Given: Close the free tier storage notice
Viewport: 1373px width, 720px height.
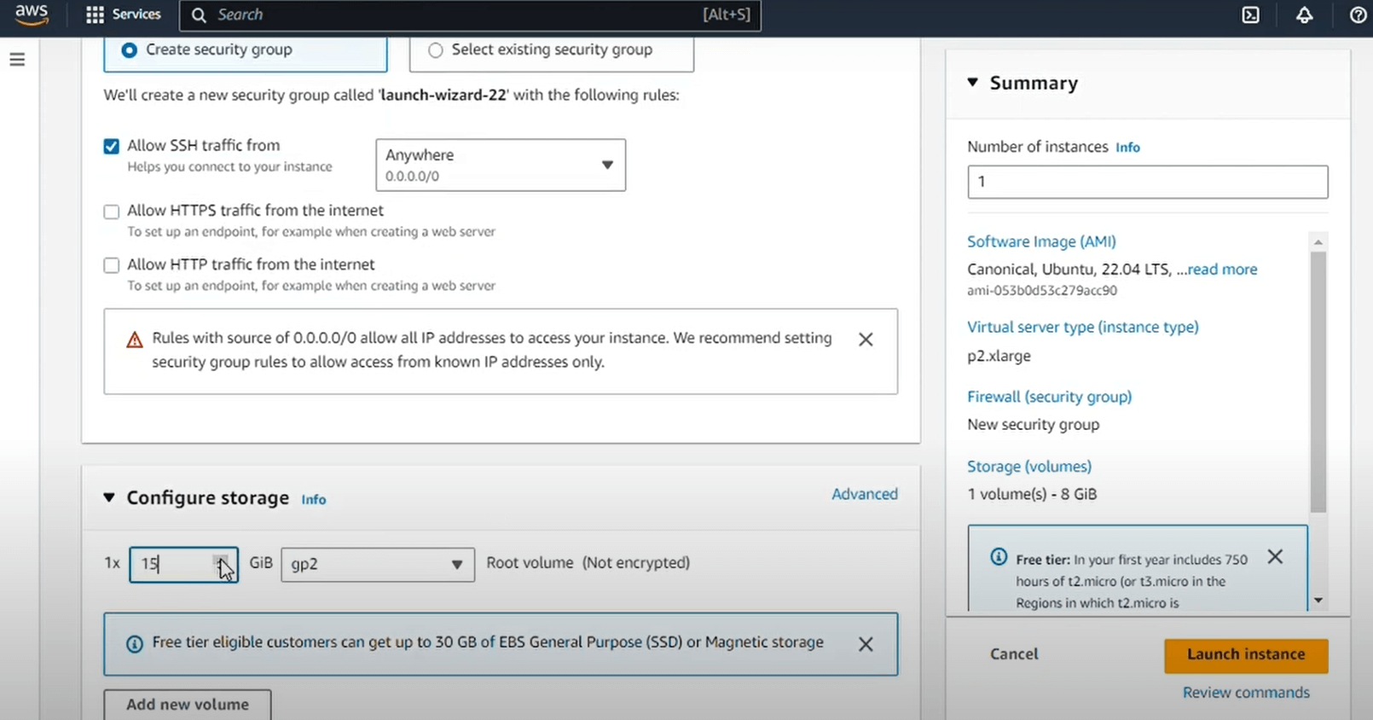Looking at the screenshot, I should point(866,644).
